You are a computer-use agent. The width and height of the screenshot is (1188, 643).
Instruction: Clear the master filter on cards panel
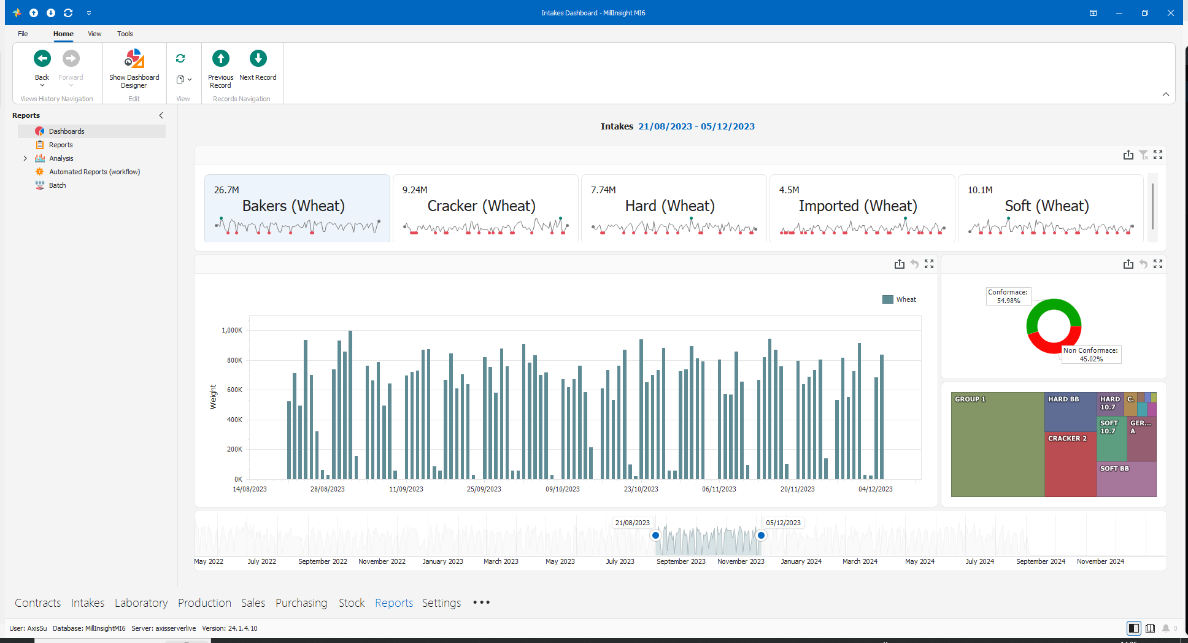click(x=1143, y=155)
